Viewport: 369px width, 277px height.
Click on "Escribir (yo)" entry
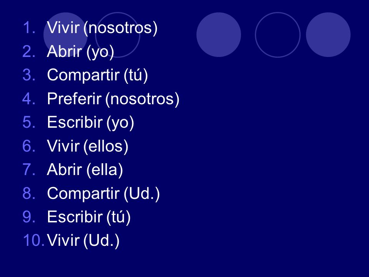91,122
